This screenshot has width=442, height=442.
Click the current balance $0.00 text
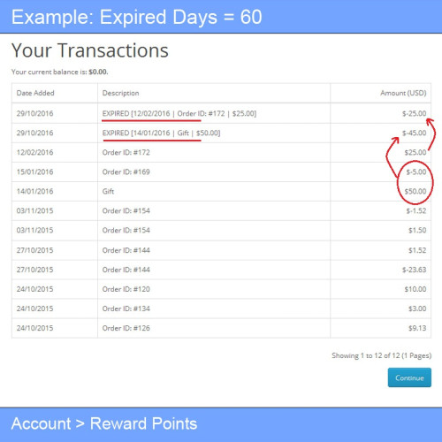click(x=98, y=72)
